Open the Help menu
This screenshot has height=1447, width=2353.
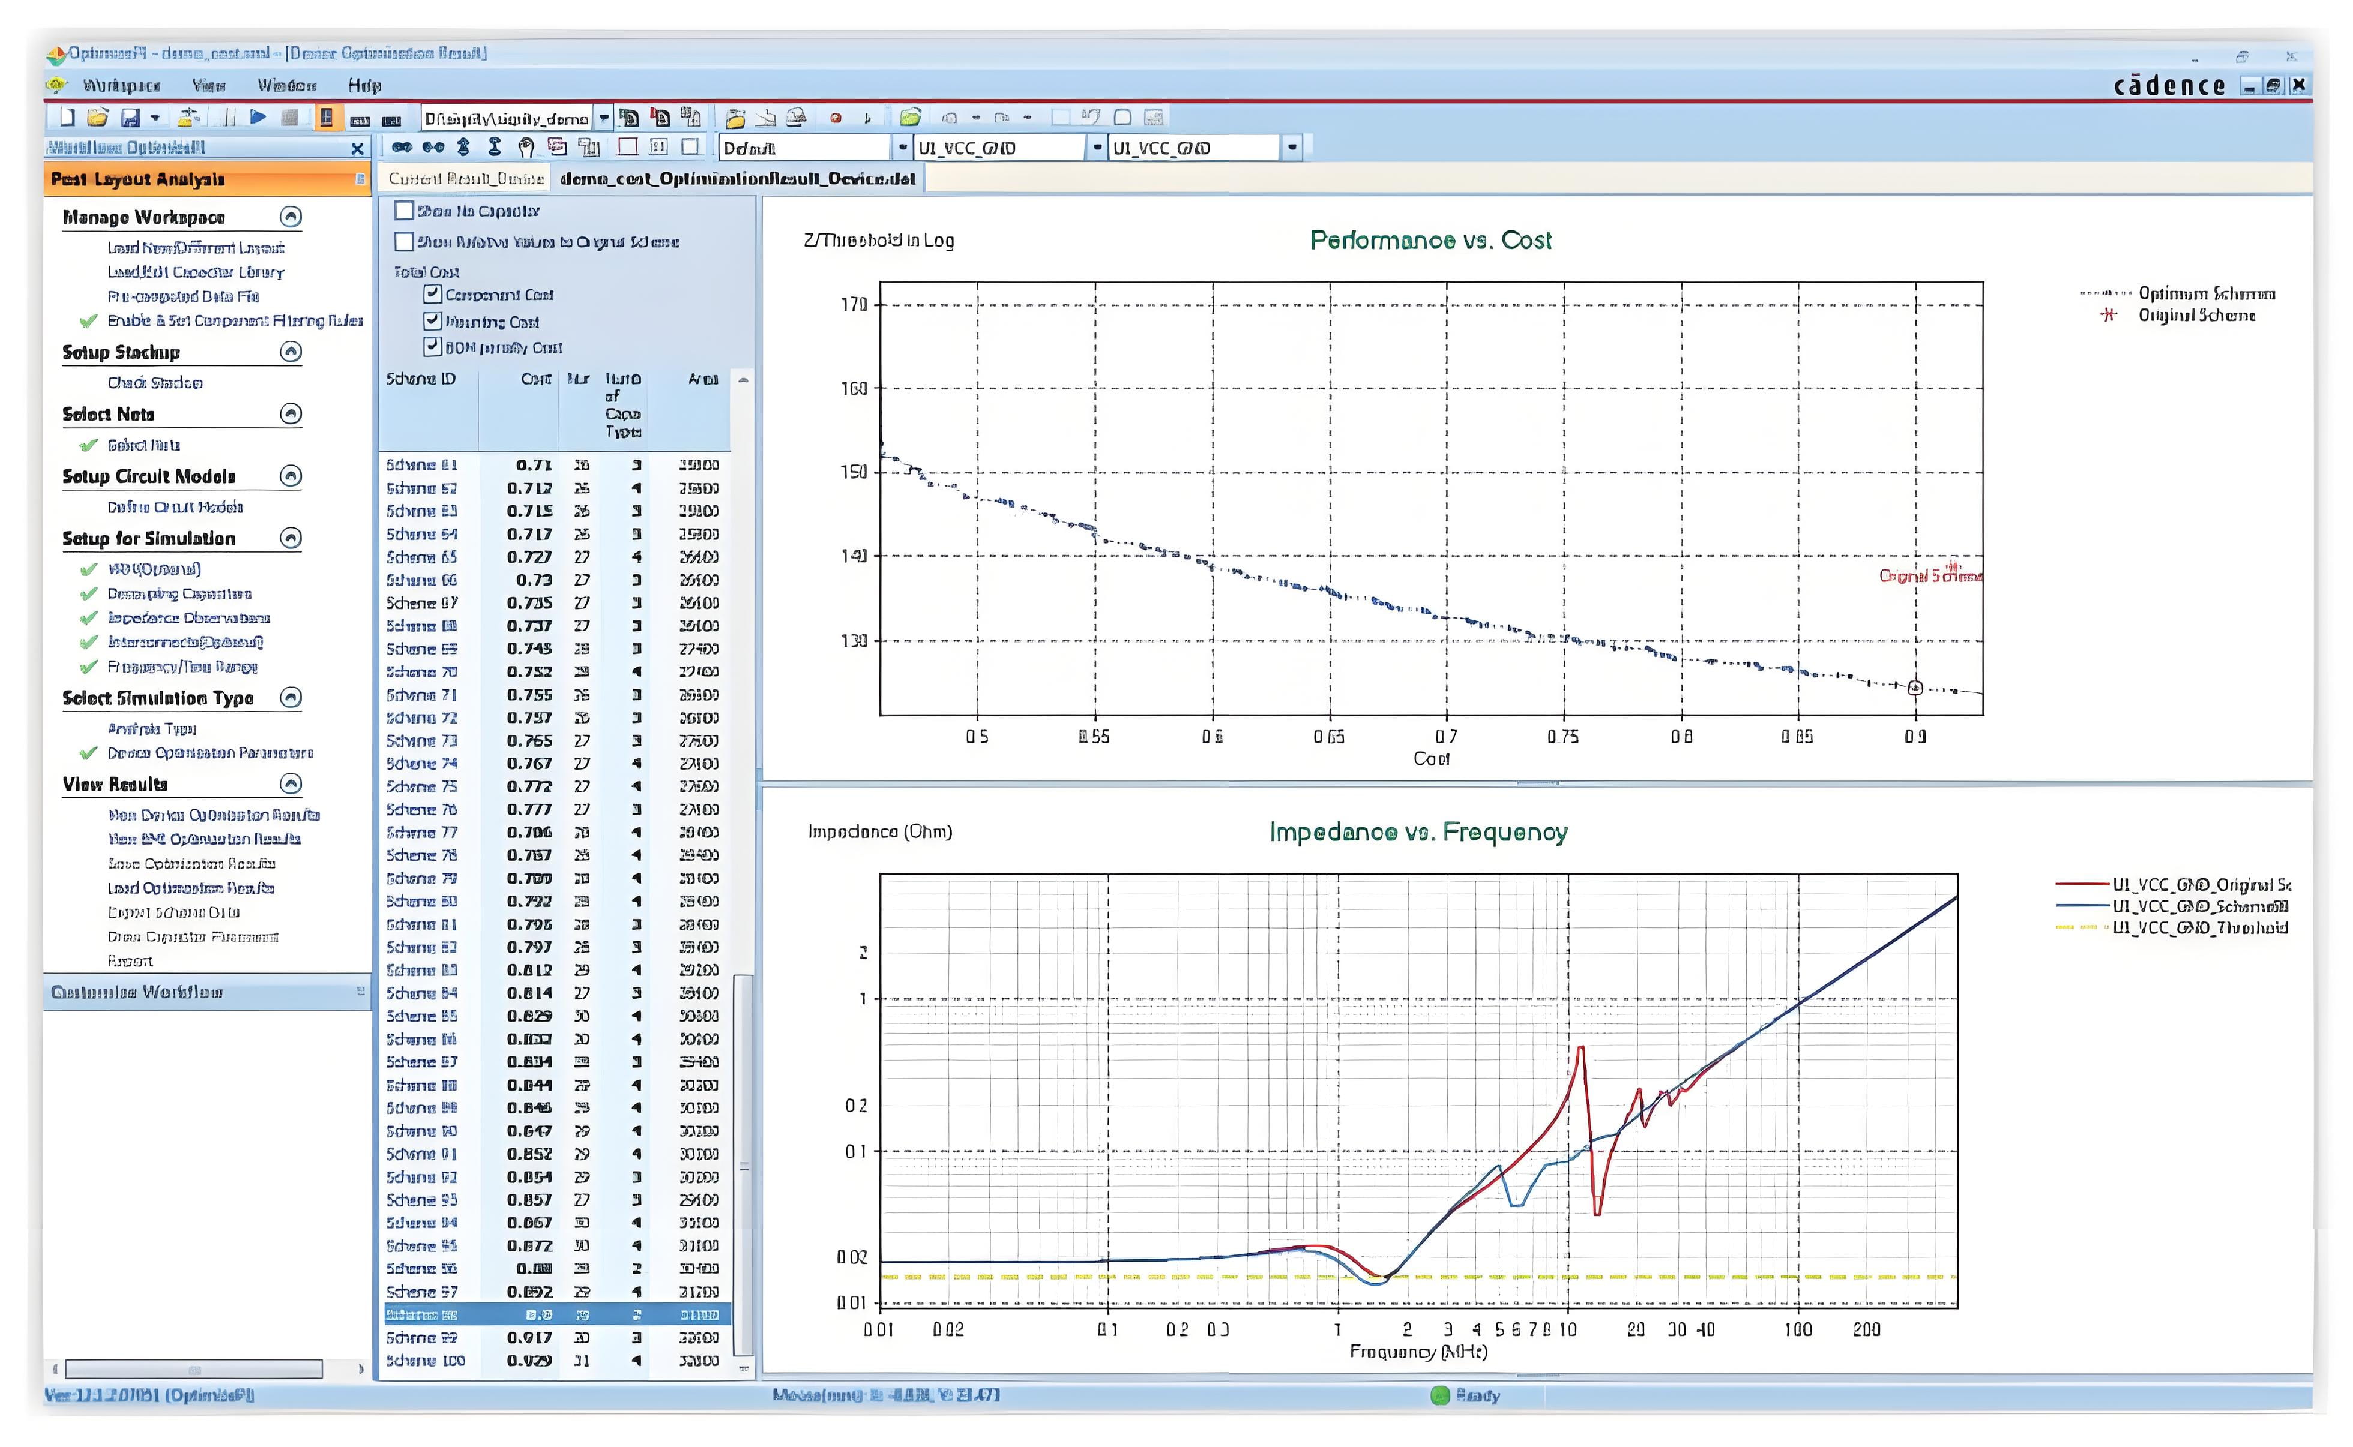click(365, 85)
